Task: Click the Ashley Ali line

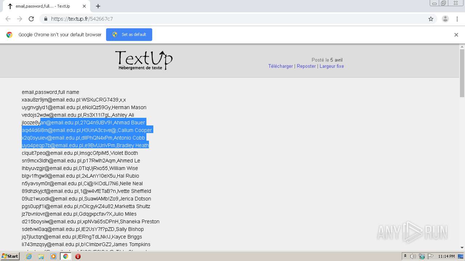Action: pyautogui.click(x=78, y=115)
